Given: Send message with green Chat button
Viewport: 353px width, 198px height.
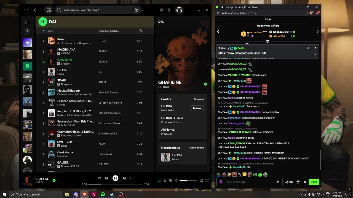Looking at the screenshot, I should (314, 182).
